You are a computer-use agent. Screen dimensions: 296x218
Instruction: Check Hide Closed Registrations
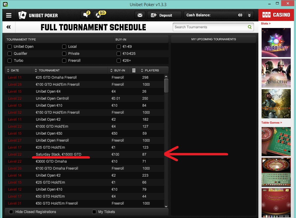point(11,212)
